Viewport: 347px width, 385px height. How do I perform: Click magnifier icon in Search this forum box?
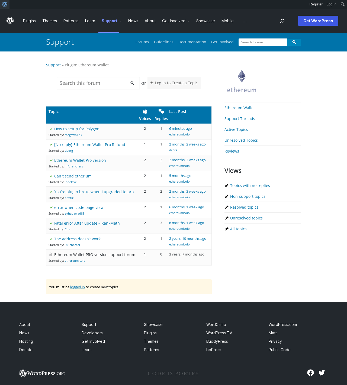coord(132,83)
